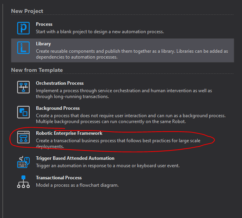242x218 pixels.
Task: Click the Library description about reusable components
Action: click(x=132, y=54)
